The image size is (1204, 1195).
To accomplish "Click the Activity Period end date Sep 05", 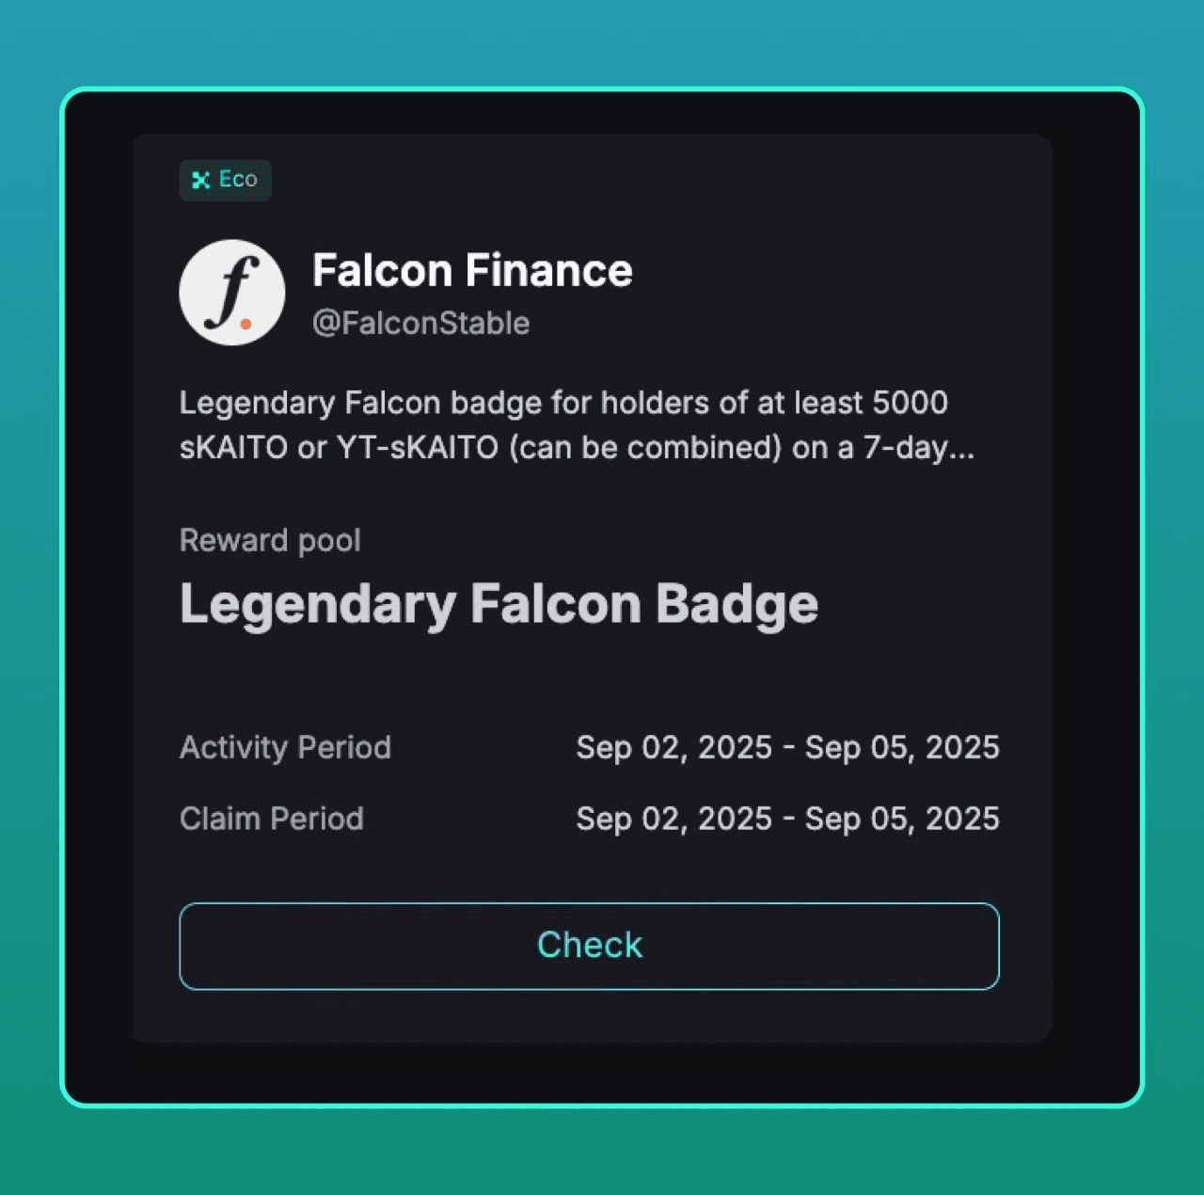I will (x=902, y=747).
